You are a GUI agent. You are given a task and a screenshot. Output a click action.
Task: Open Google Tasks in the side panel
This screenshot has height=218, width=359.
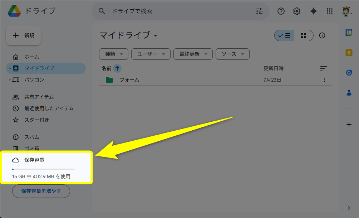pyautogui.click(x=349, y=73)
